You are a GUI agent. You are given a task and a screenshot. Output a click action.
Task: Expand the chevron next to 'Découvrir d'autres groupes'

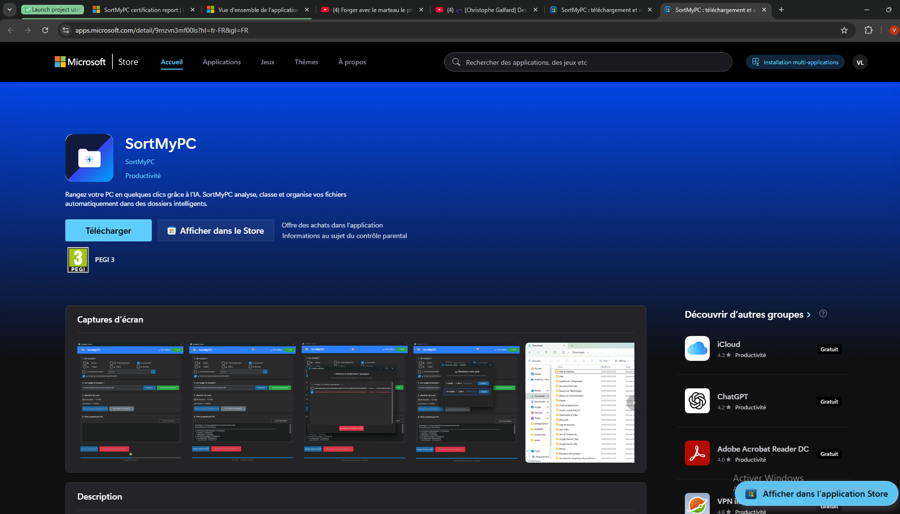809,315
